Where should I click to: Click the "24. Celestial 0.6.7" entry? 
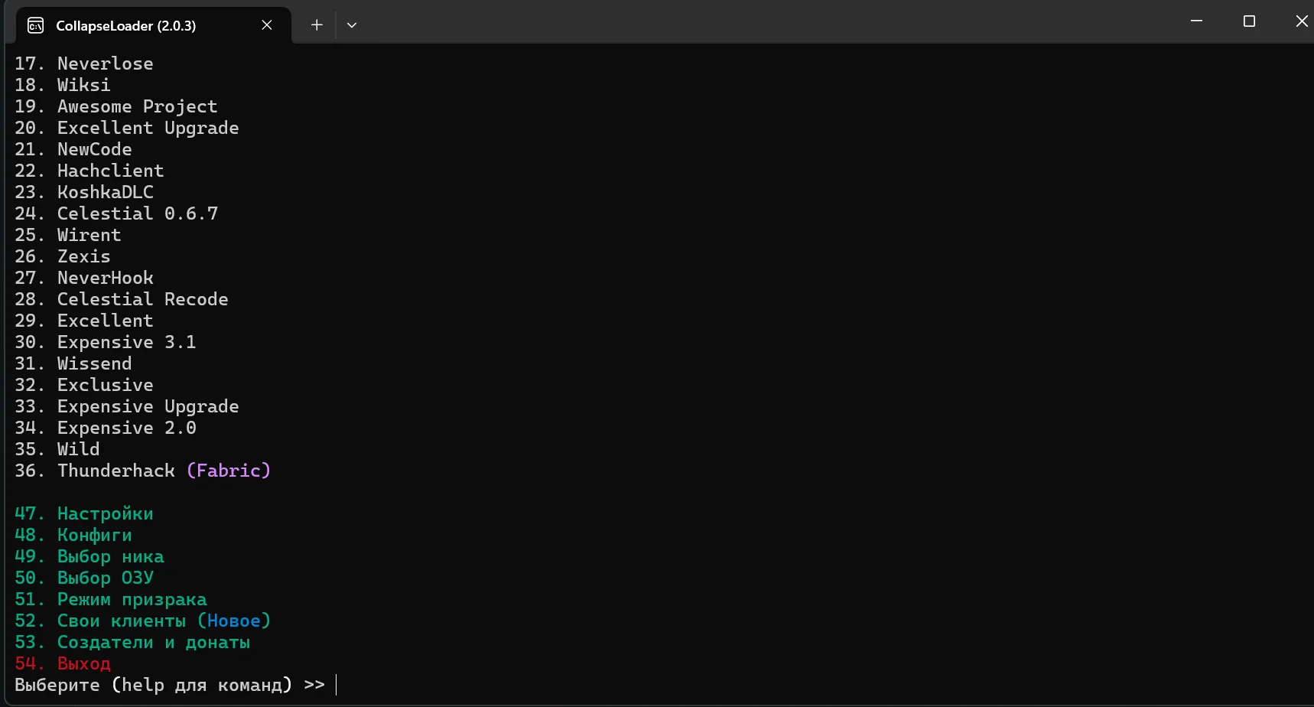[116, 213]
